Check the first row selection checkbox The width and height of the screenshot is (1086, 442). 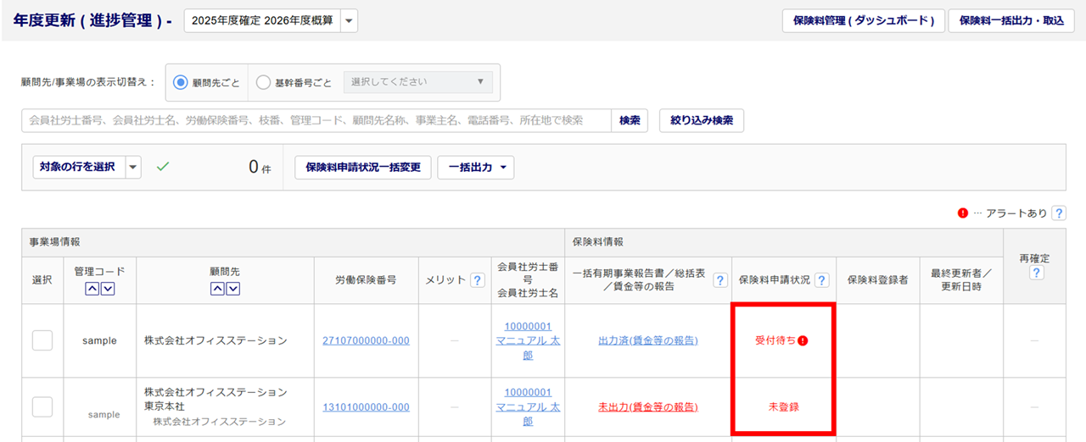pos(42,340)
